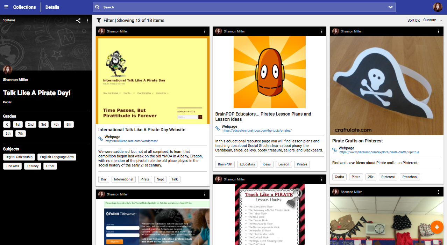Expand the search bar dropdown chevron
The image size is (447, 245).
(x=390, y=7)
